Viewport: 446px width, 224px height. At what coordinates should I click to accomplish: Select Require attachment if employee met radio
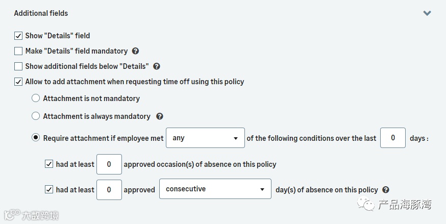[36, 138]
